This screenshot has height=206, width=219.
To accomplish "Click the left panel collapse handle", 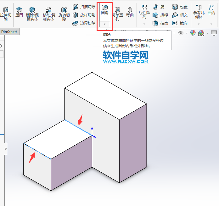I will pyautogui.click(x=6, y=149).
